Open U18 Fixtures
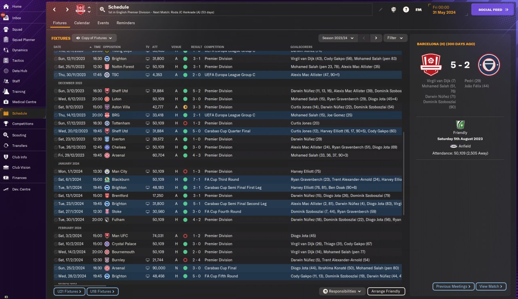 click(x=102, y=291)
